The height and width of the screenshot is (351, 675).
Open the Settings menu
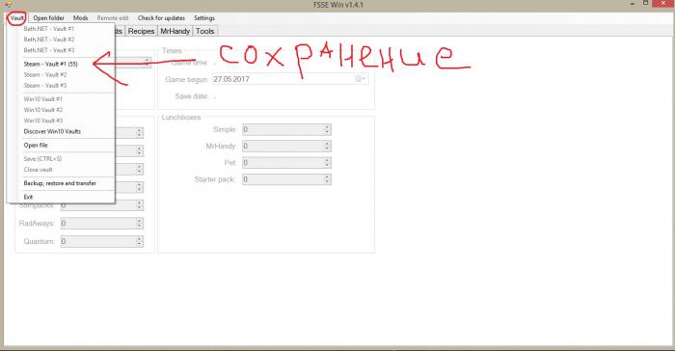click(204, 18)
